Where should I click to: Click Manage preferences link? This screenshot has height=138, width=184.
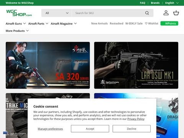(50, 129)
